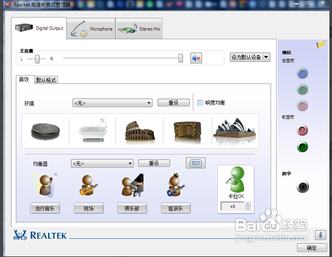Open the graphic equalizer panel icon
Viewport: 332px width, 257px height.
196,163
